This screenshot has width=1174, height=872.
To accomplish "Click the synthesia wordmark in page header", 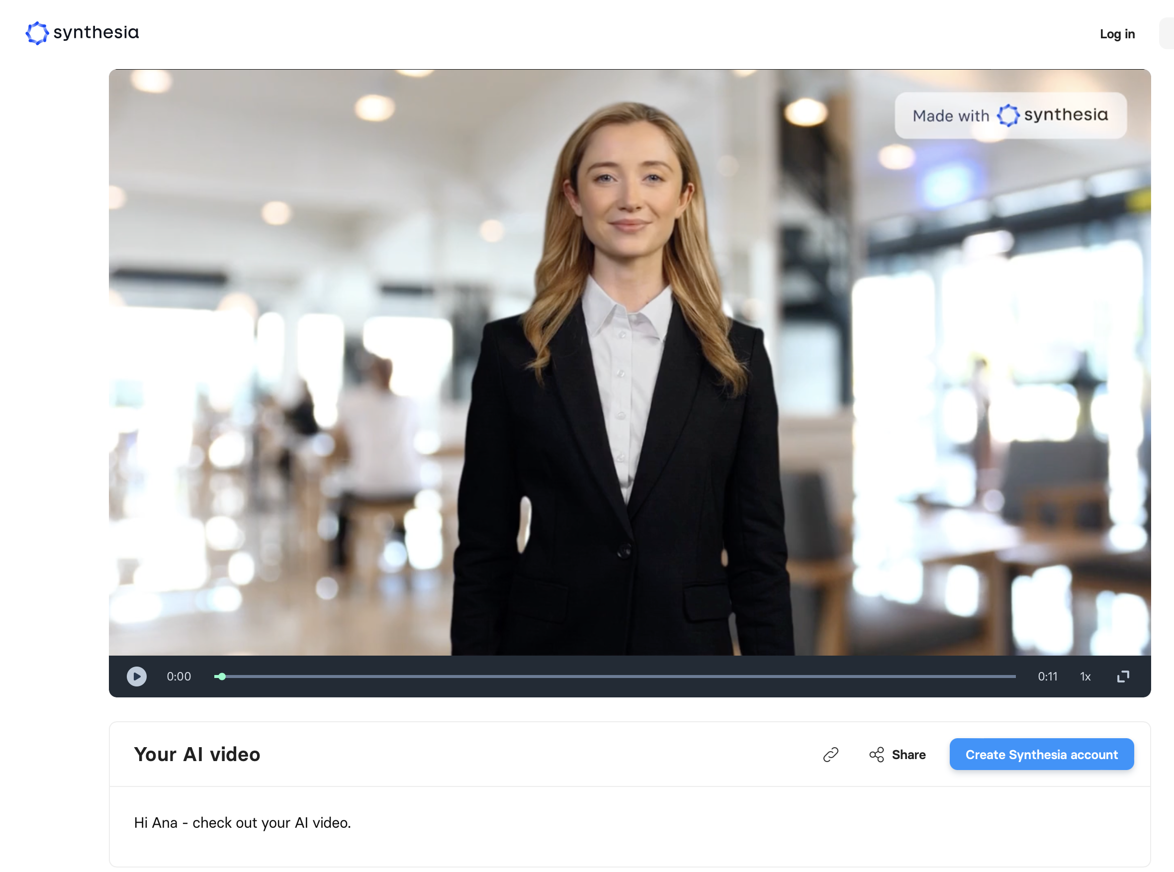I will (x=96, y=33).
